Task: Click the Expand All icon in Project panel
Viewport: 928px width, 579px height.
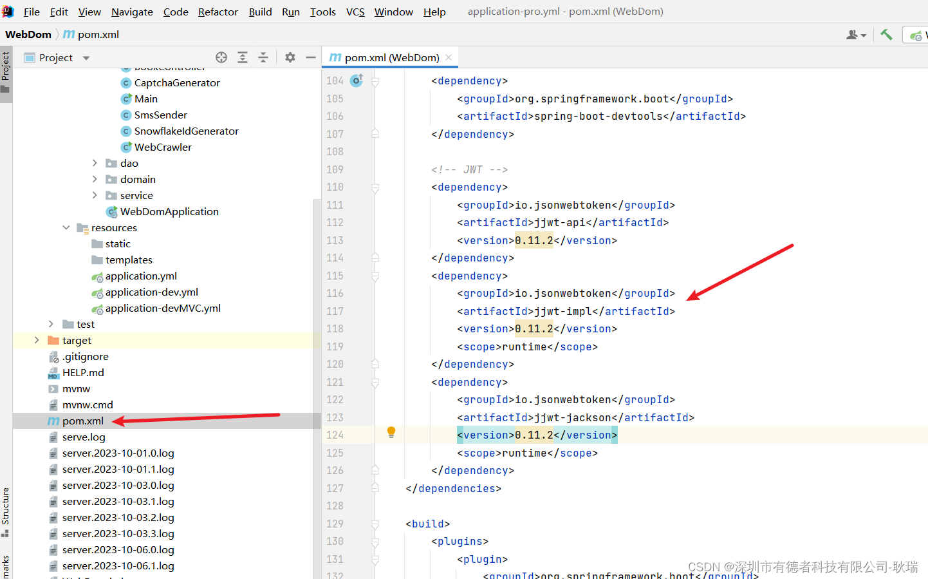Action: click(243, 57)
